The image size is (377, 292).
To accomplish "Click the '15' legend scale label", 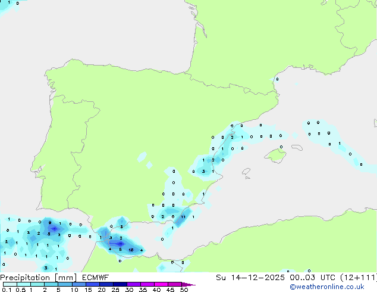I will pyautogui.click(x=88, y=290).
